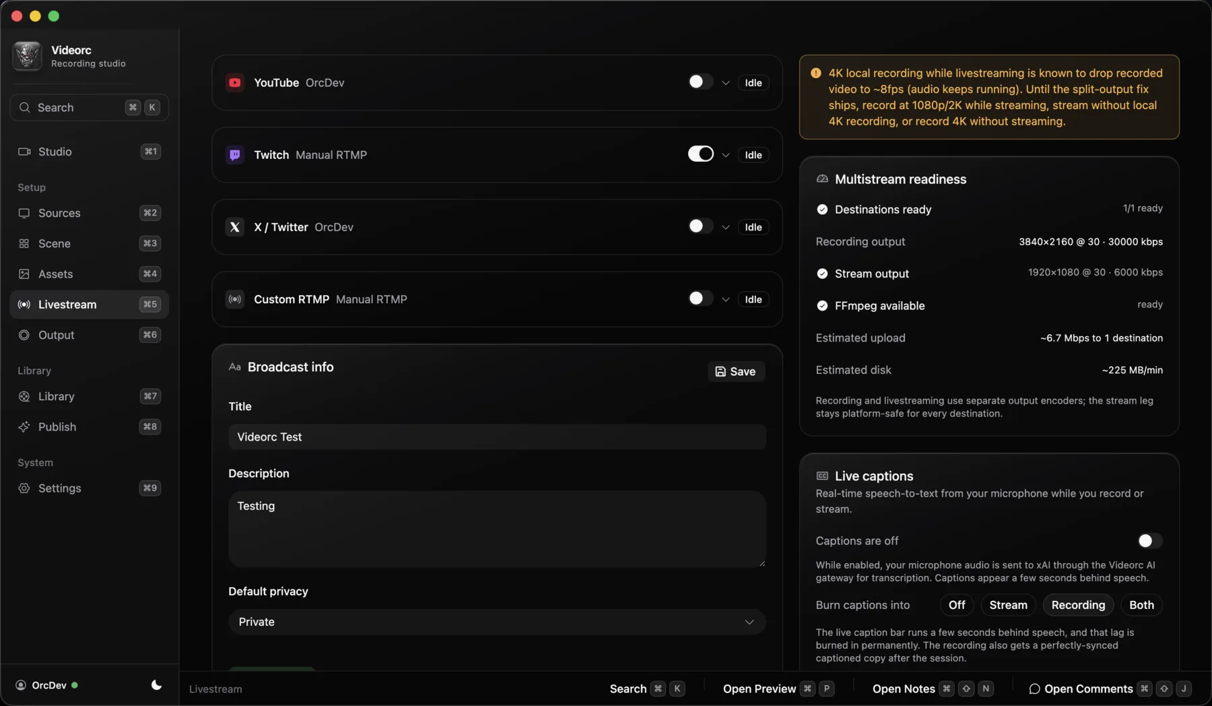The image size is (1212, 706).
Task: Open Settings in the sidebar
Action: (89, 488)
